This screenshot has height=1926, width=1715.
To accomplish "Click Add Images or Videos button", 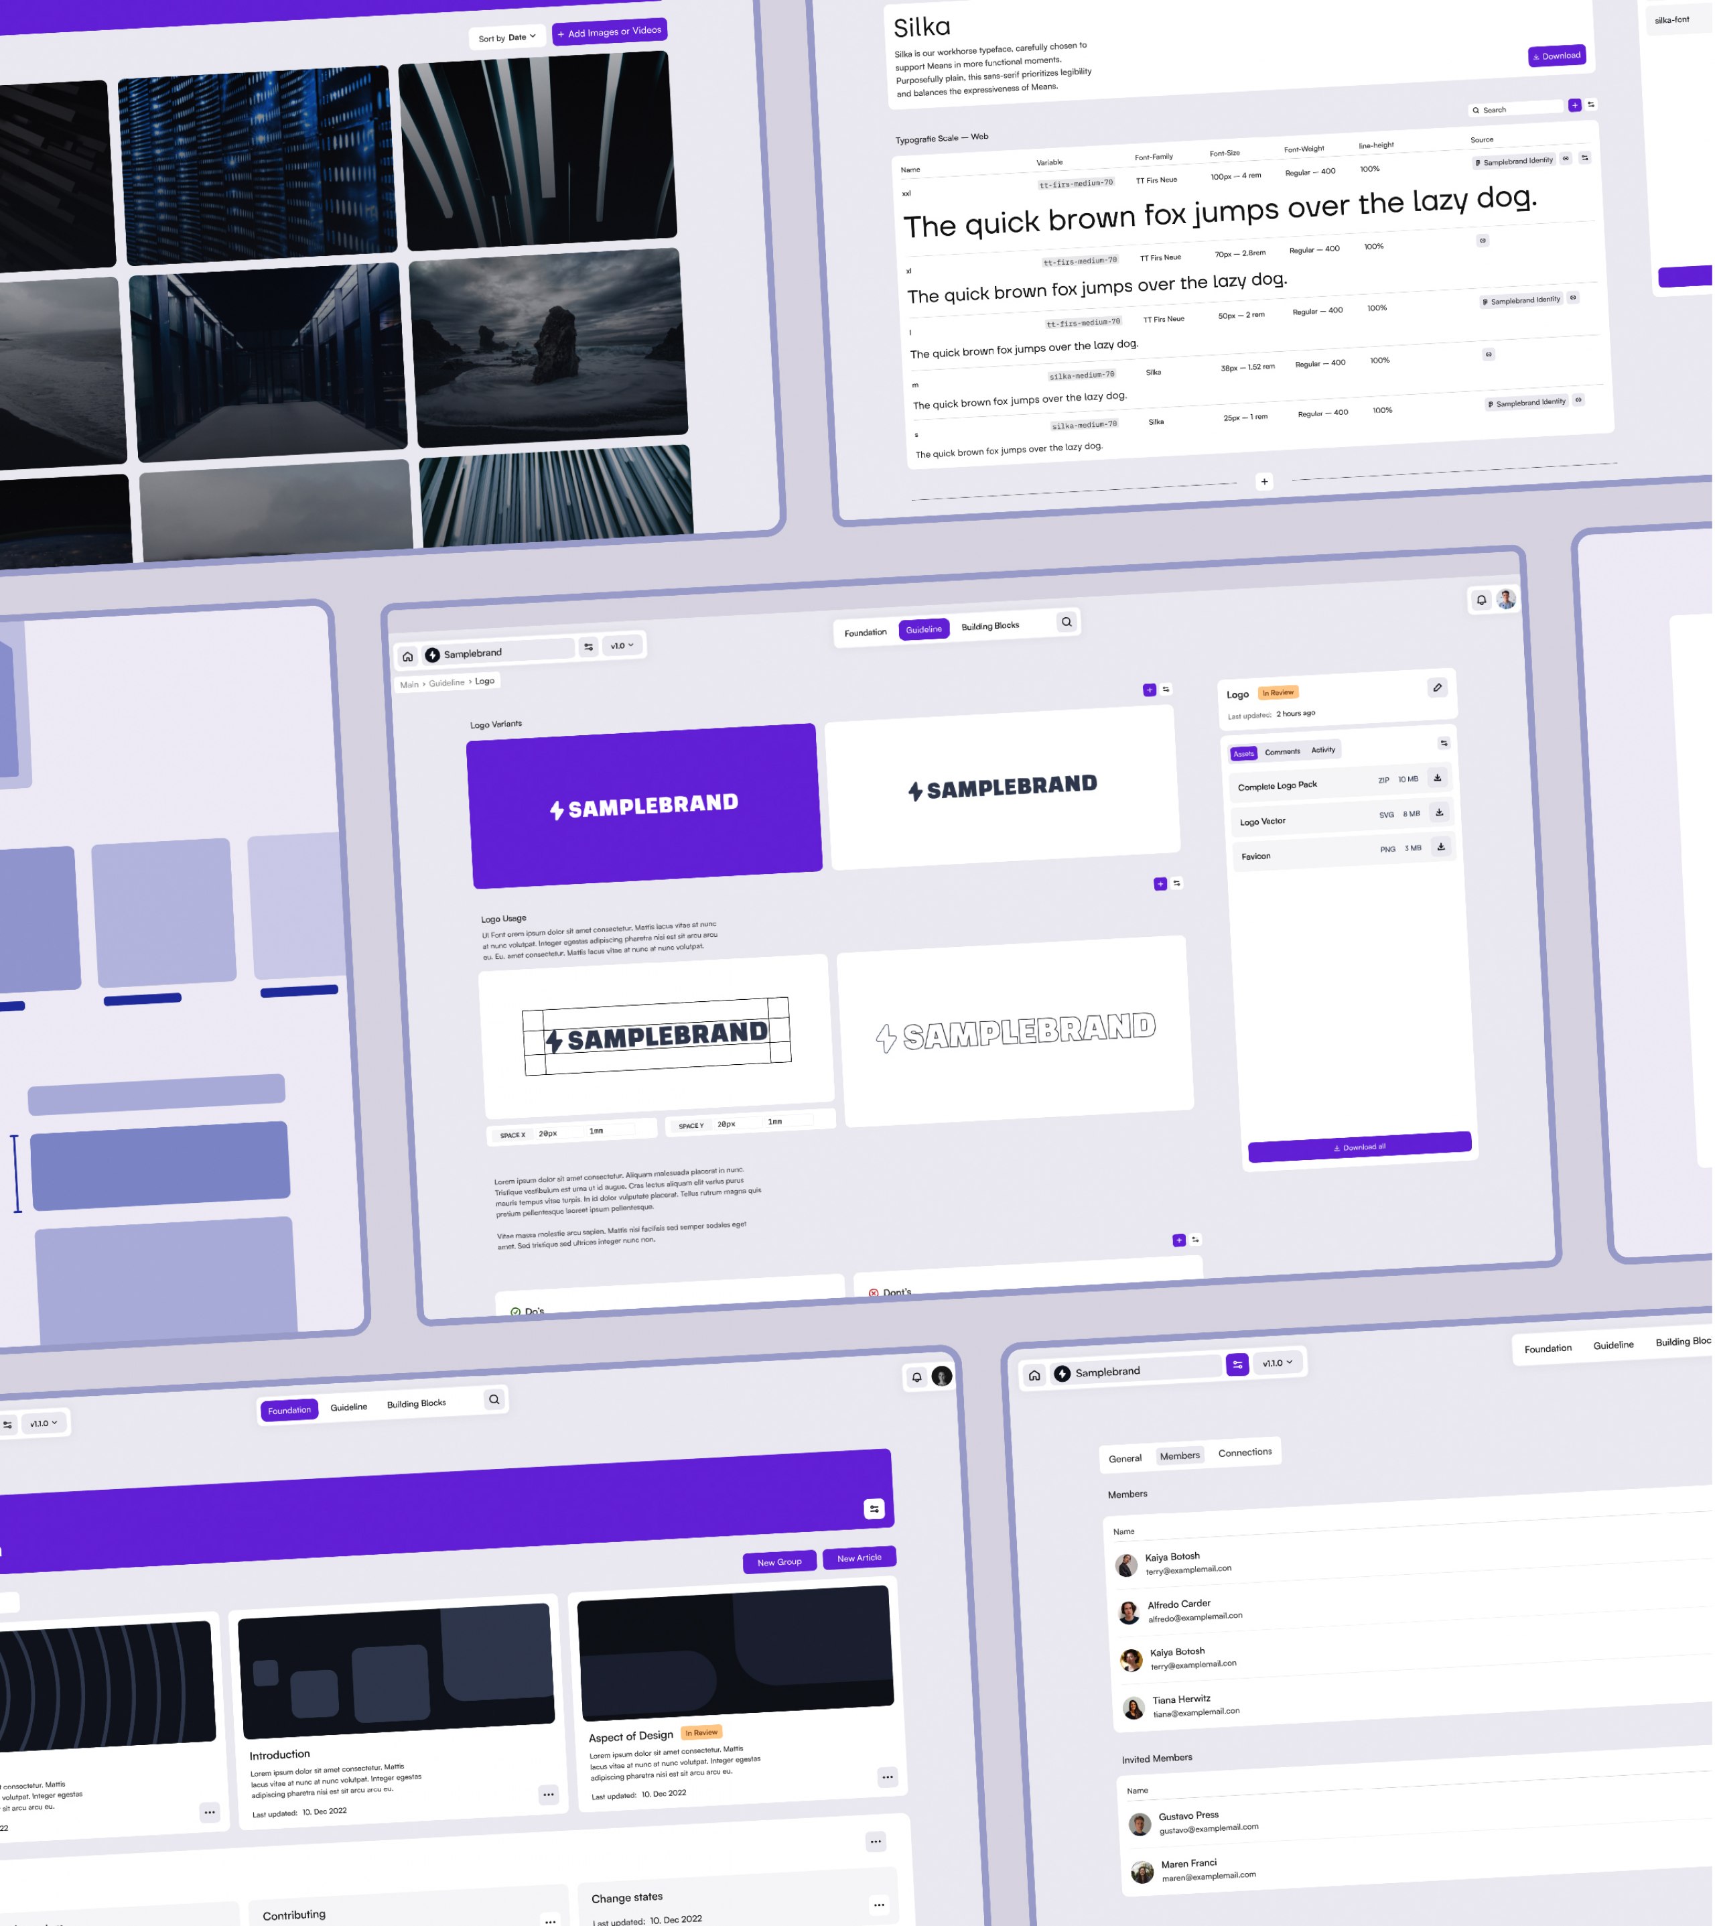I will [x=610, y=32].
